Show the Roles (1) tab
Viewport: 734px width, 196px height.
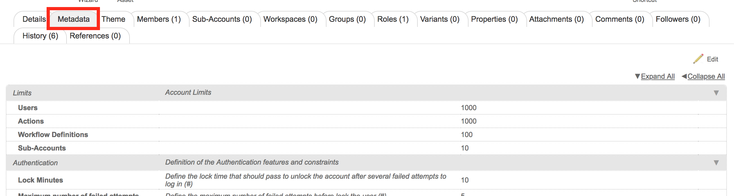click(393, 19)
